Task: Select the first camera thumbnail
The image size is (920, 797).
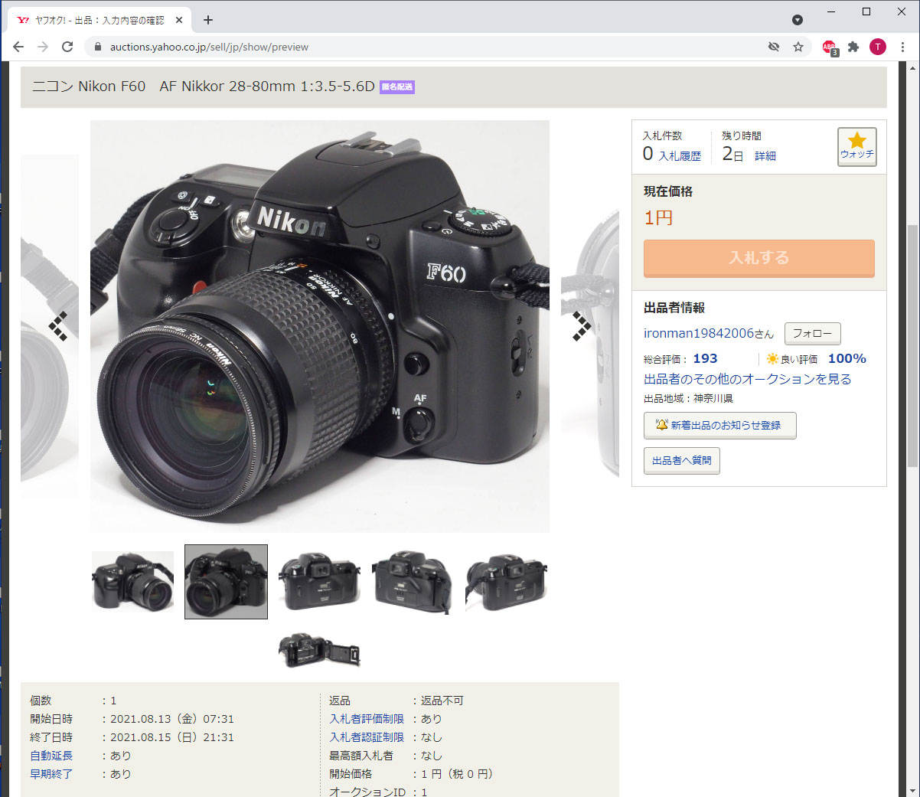Action: click(132, 582)
